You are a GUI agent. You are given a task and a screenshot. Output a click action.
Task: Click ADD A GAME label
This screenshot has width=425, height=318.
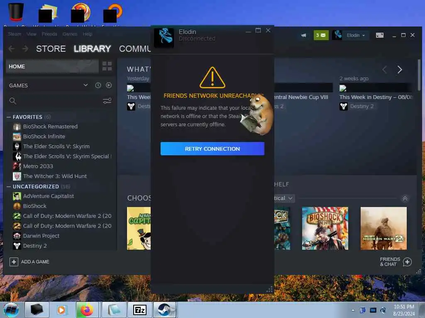[35, 262]
